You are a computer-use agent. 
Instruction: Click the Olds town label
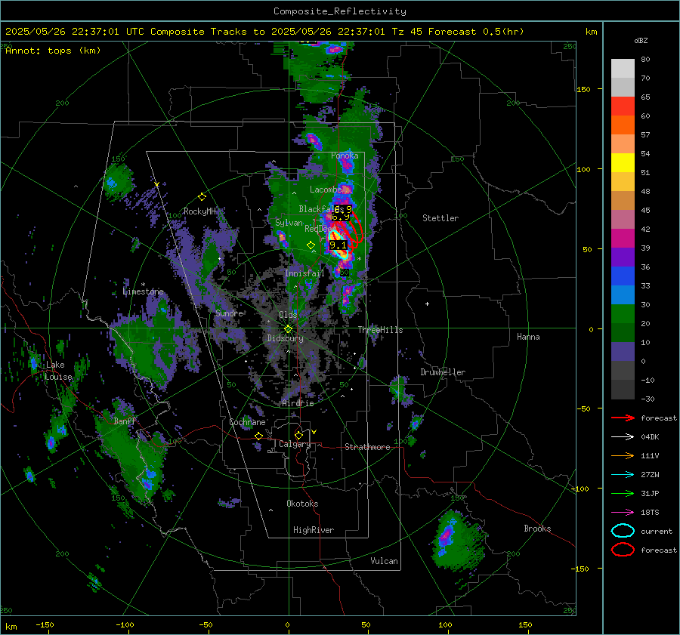click(x=288, y=315)
